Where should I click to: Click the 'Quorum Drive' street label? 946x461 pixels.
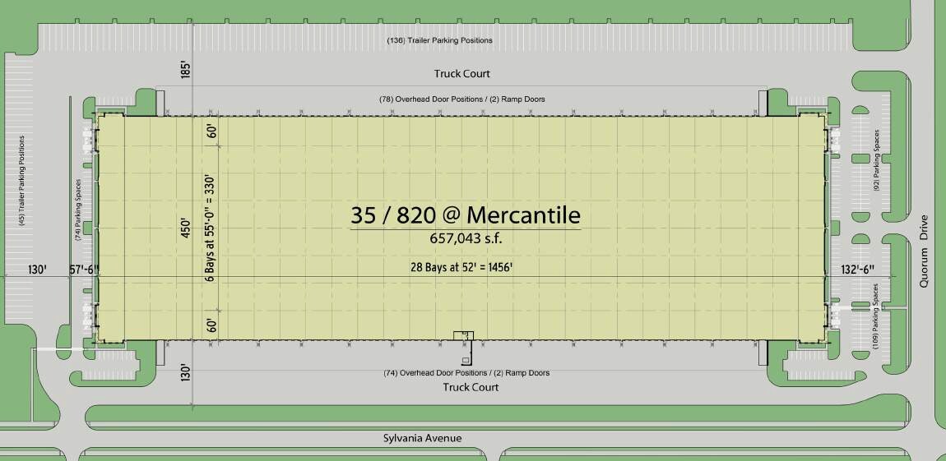(x=924, y=251)
